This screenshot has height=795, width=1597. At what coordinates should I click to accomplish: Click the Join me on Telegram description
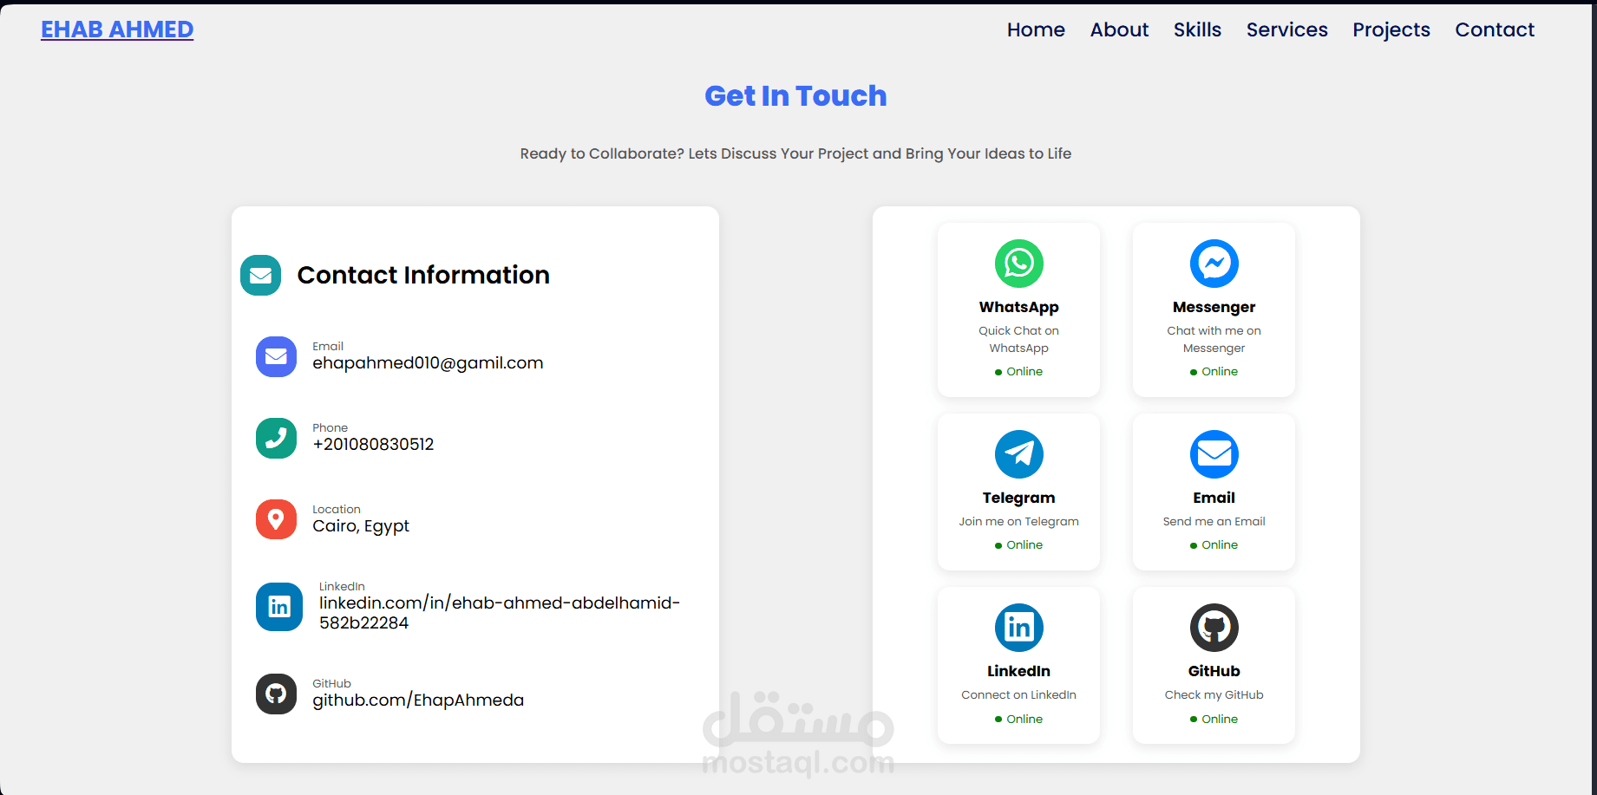pos(1019,521)
